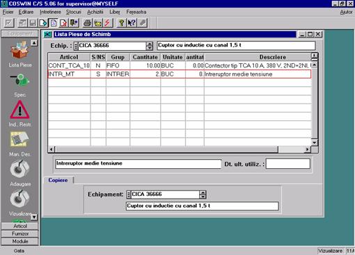Open help with the question mark icon
The image size is (355, 255).
(121, 23)
